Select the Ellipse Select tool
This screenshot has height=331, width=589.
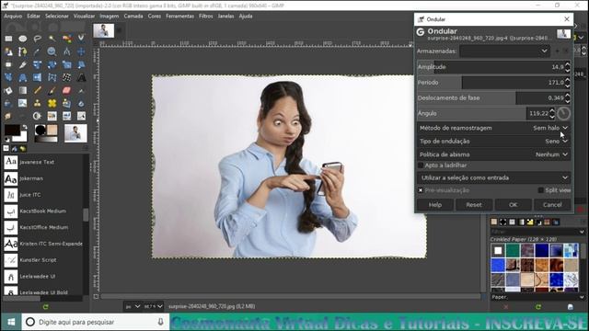(x=22, y=39)
